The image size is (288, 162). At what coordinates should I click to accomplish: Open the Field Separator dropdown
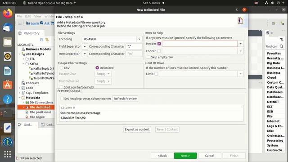click(85, 46)
